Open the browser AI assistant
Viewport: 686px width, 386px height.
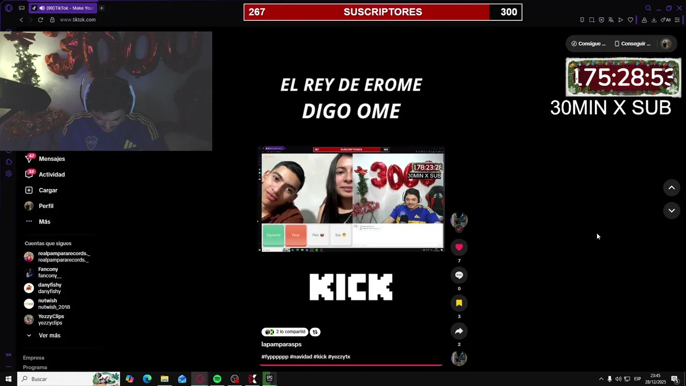[x=666, y=20]
